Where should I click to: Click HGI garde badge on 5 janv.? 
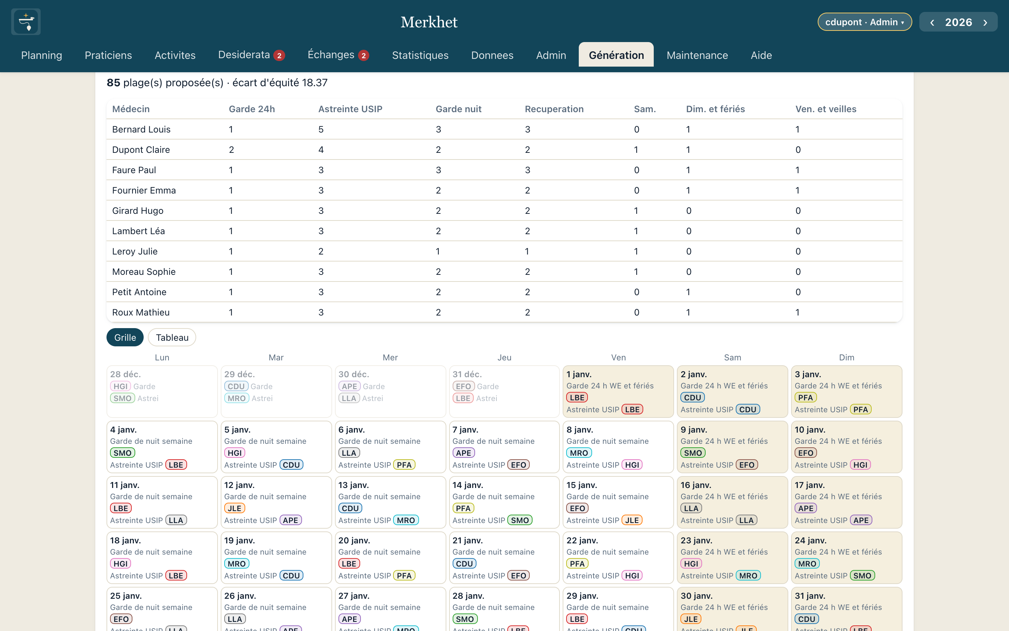[x=235, y=453]
